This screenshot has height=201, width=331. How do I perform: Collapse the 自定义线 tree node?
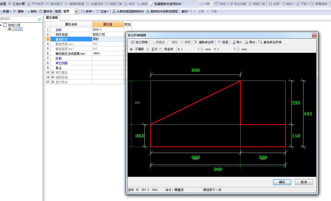tap(1, 25)
